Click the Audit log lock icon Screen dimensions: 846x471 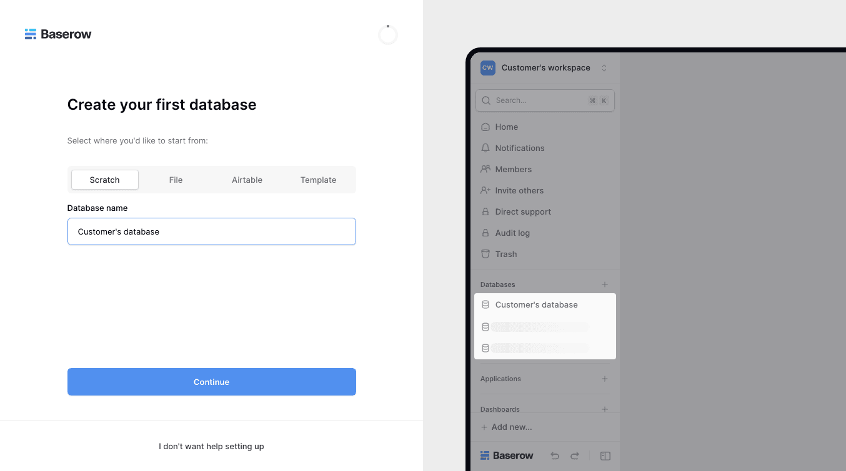tap(485, 233)
